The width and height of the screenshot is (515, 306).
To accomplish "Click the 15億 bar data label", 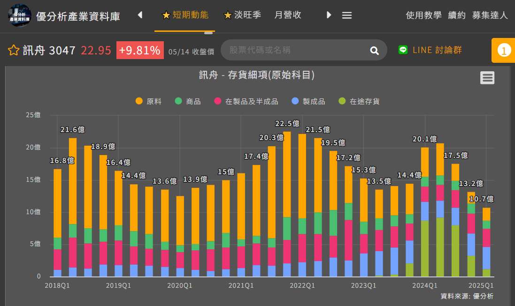I will 226,172.
